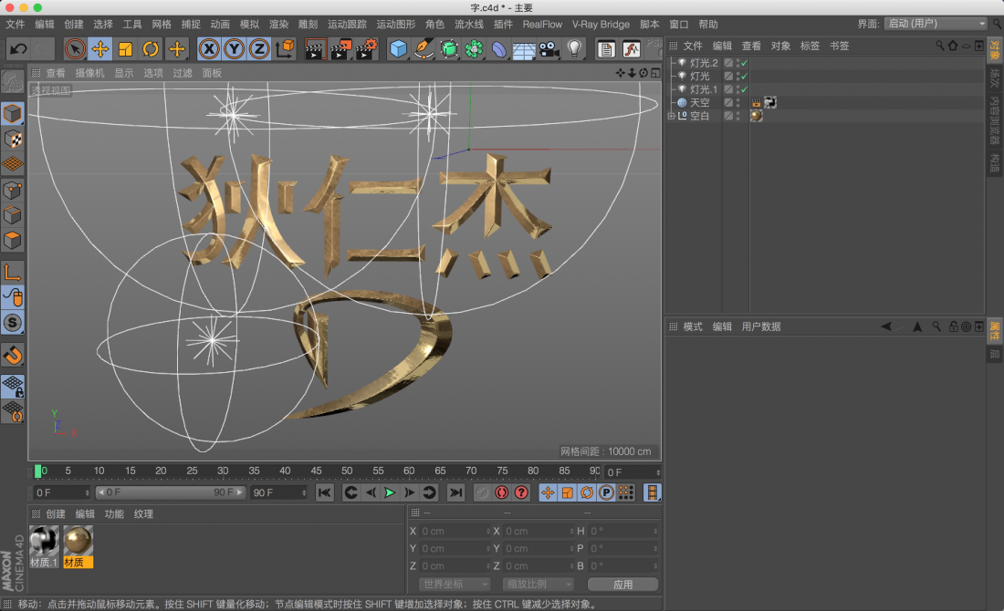Open the 摄像机 viewport menu
Viewport: 1004px width, 611px height.
[89, 73]
